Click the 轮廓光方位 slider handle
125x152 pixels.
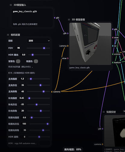point(47,124)
